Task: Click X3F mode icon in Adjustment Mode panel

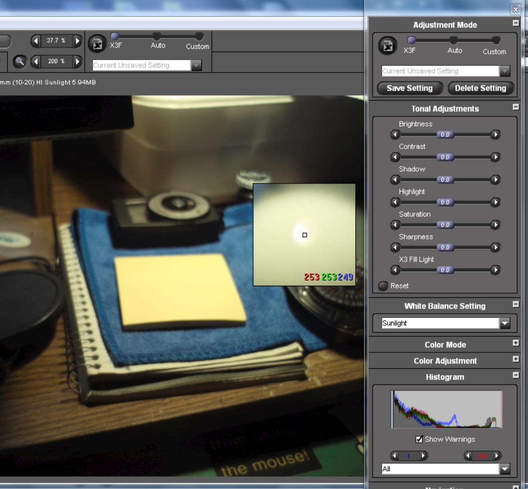Action: [387, 46]
